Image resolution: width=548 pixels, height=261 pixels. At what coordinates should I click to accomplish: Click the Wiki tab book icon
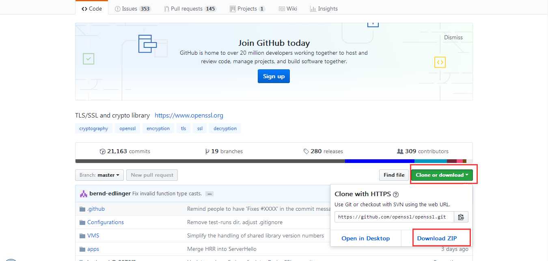pos(282,9)
